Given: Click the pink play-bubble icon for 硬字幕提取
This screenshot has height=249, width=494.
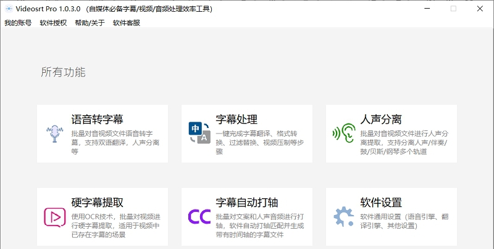Looking at the screenshot, I should (x=55, y=217).
